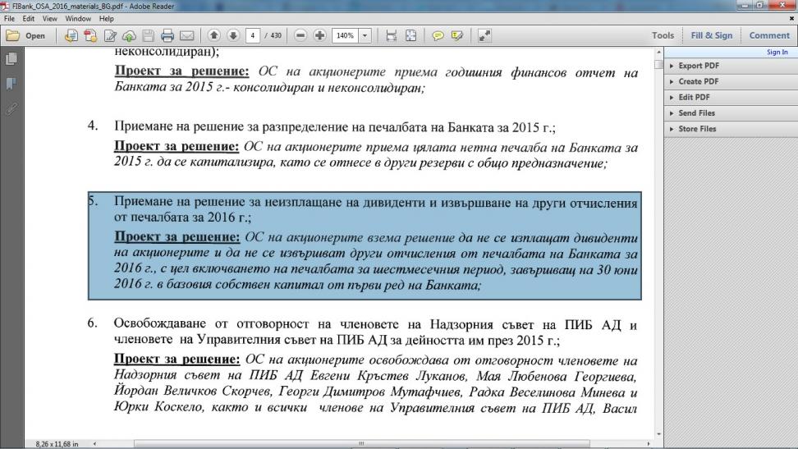Click the vertical scrollbar up arrow

click(658, 53)
